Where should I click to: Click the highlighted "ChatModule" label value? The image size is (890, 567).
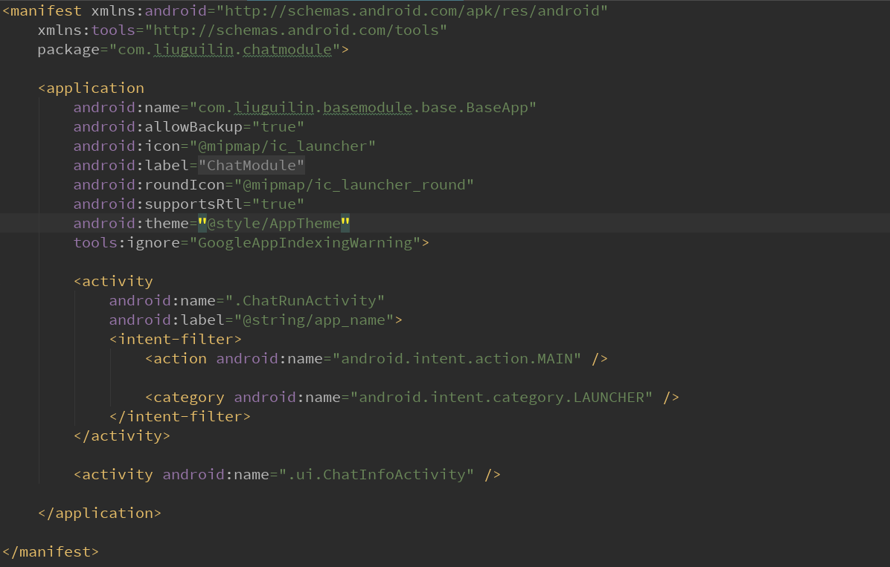(252, 166)
